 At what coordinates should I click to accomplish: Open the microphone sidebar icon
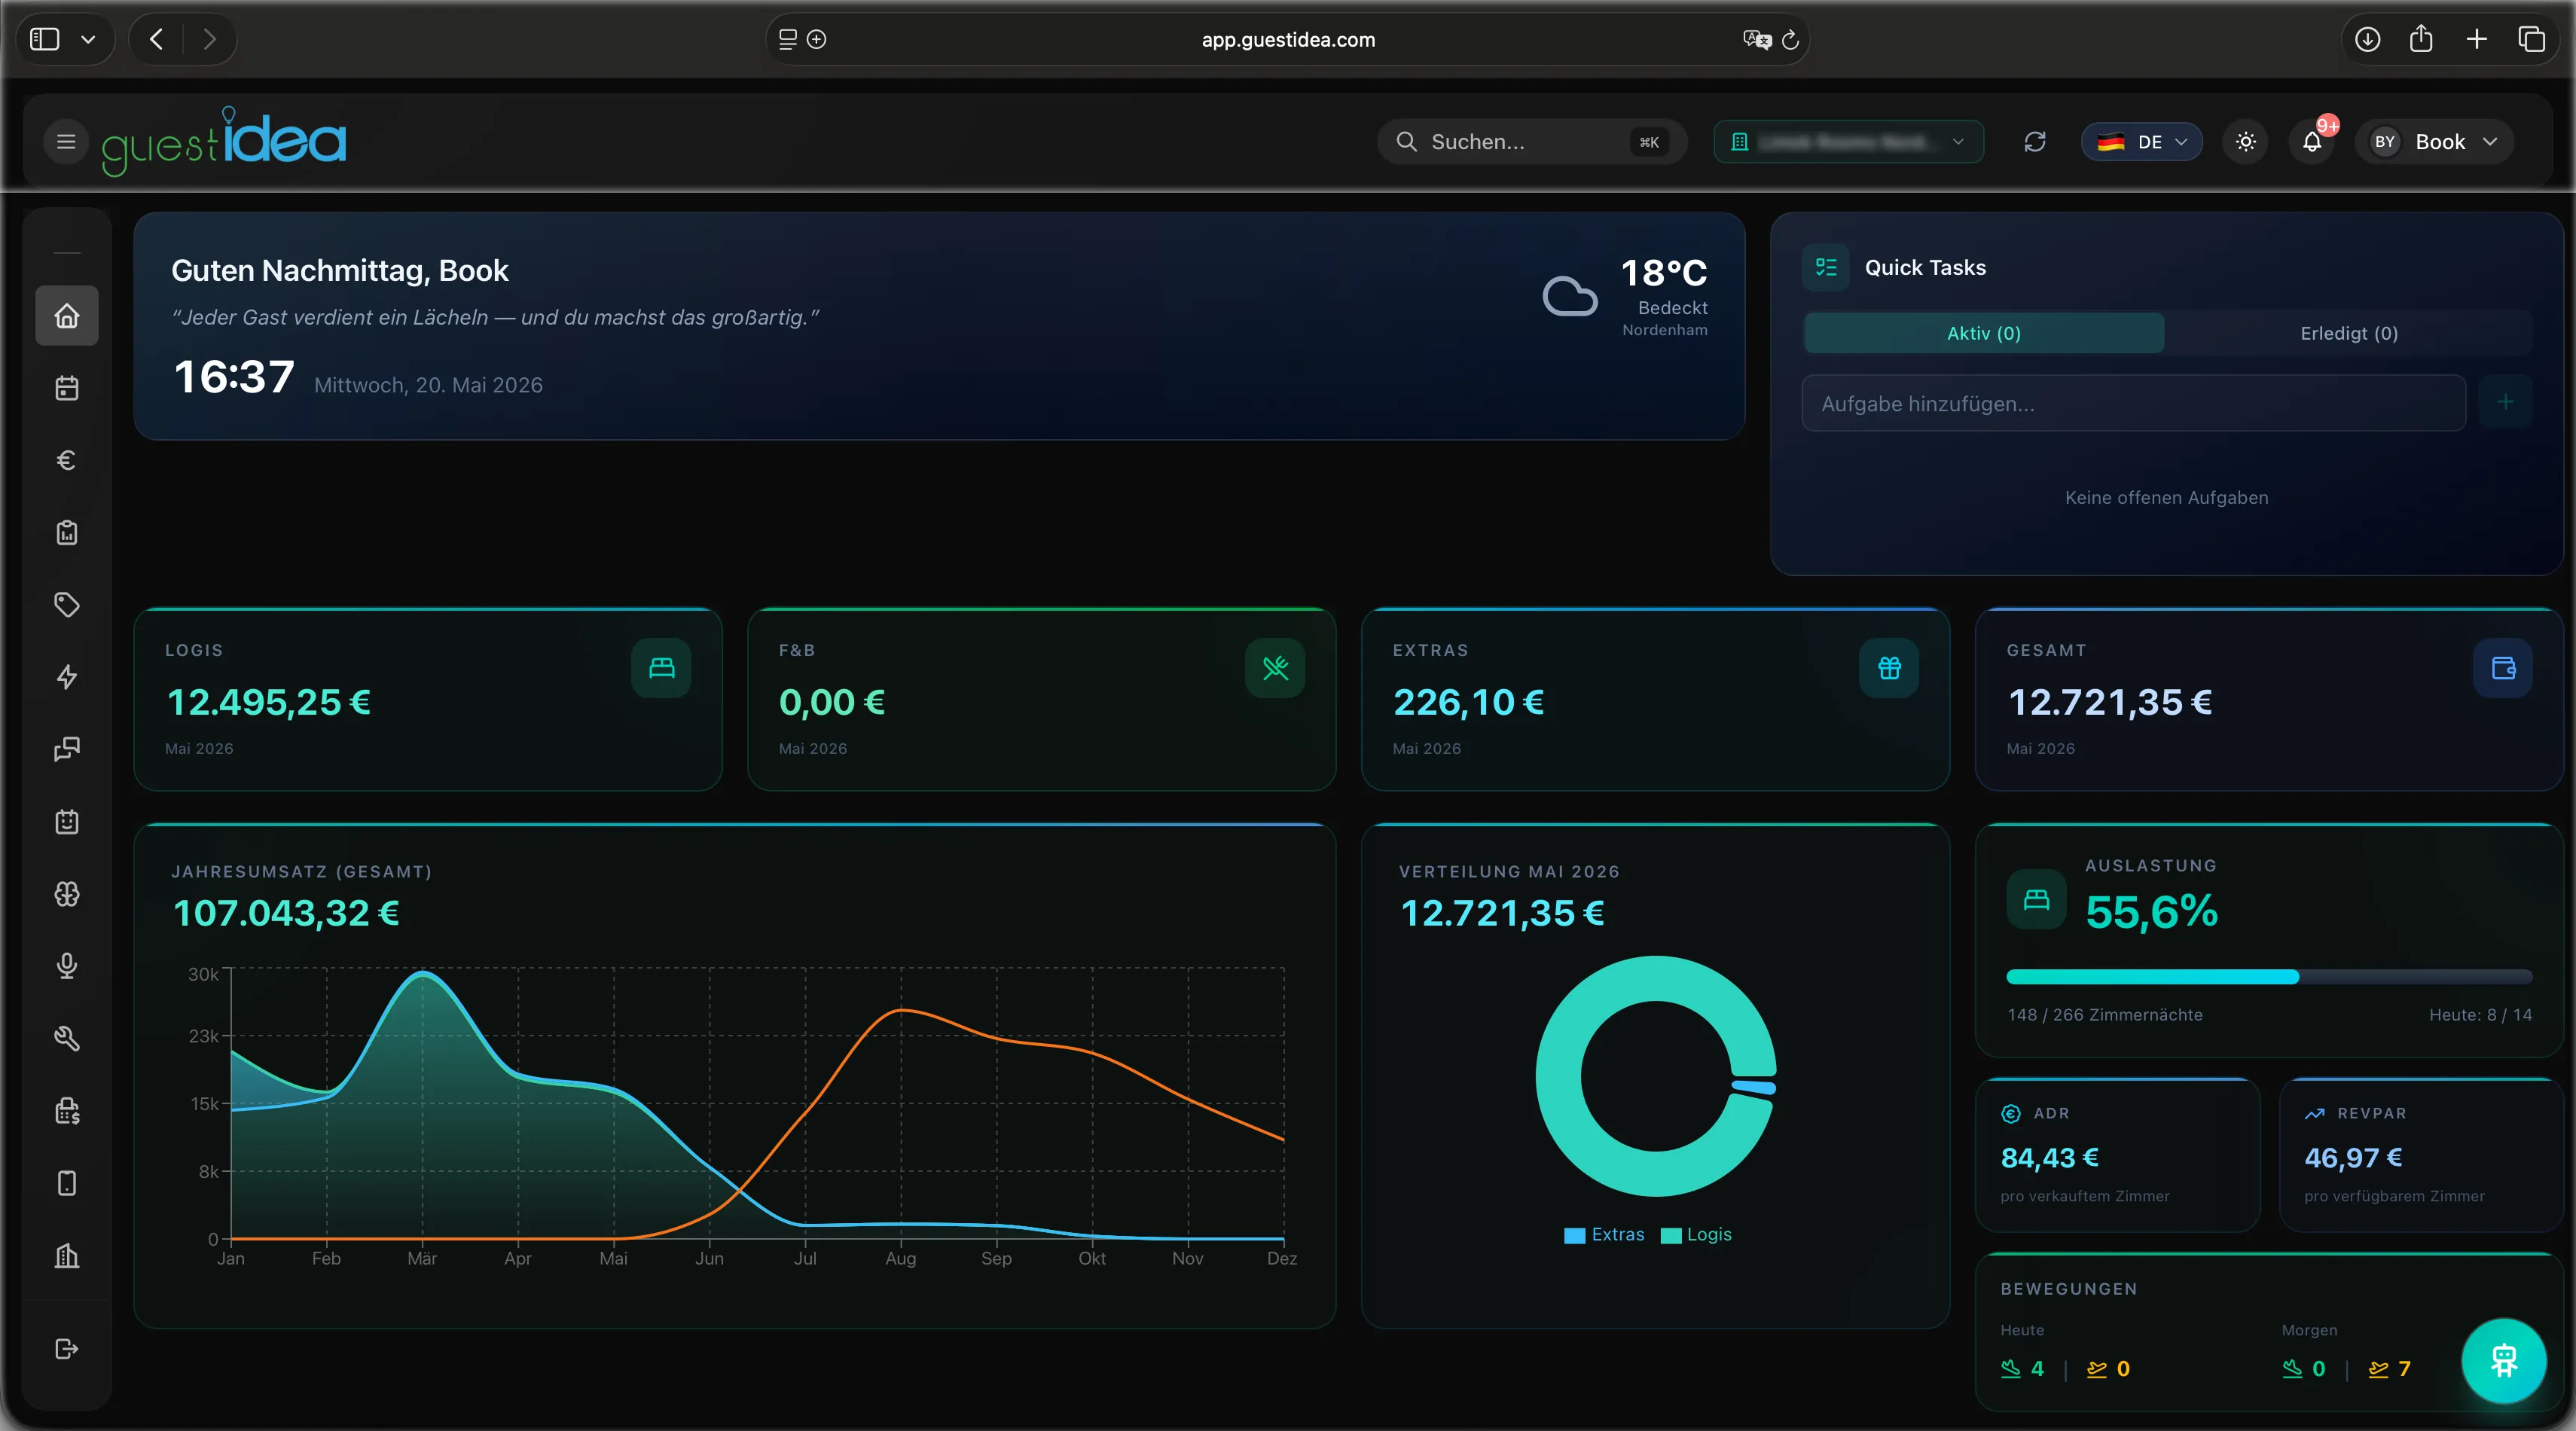point(67,966)
